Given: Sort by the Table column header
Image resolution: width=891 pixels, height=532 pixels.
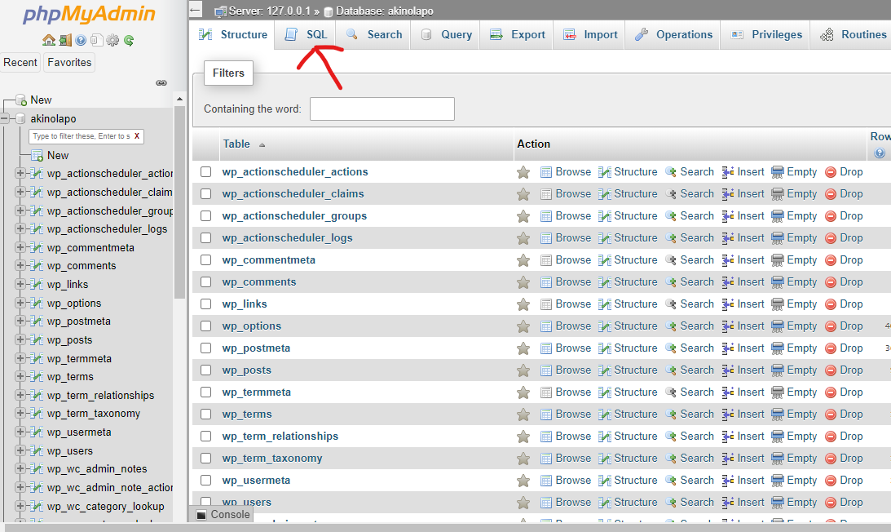Looking at the screenshot, I should click(236, 144).
